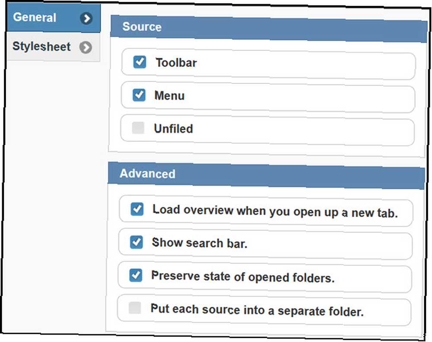
Task: Open the General settings tab
Action: 54,18
